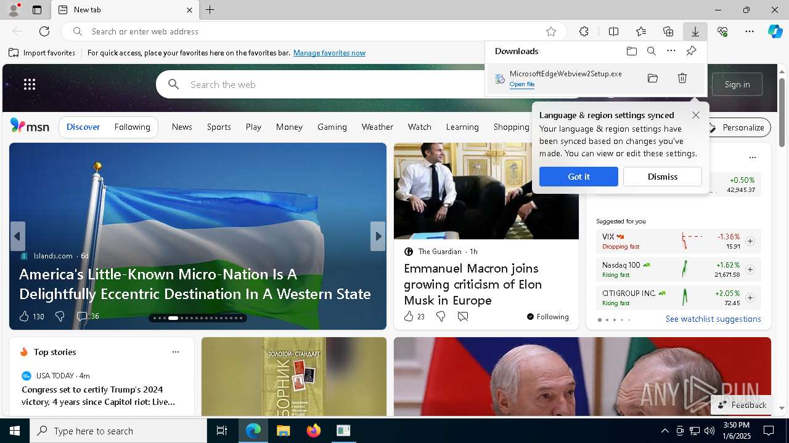Open the Money menu item
The height and width of the screenshot is (443, 789).
point(289,127)
